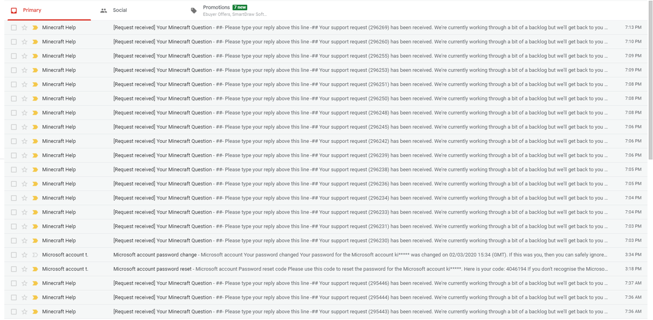Click importance marker on request 296234 email
This screenshot has width=653, height=320.
point(35,198)
